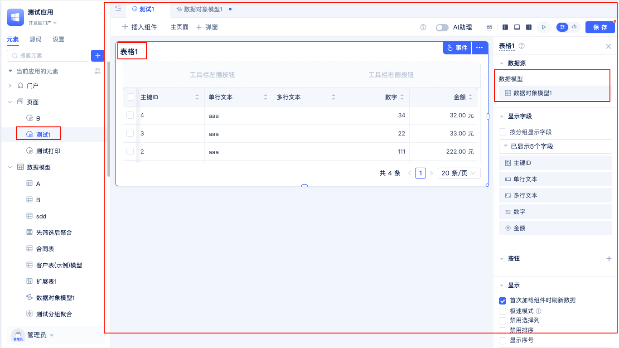Select the 测试打印 page
Viewport: 619px width, 348px height.
48,151
